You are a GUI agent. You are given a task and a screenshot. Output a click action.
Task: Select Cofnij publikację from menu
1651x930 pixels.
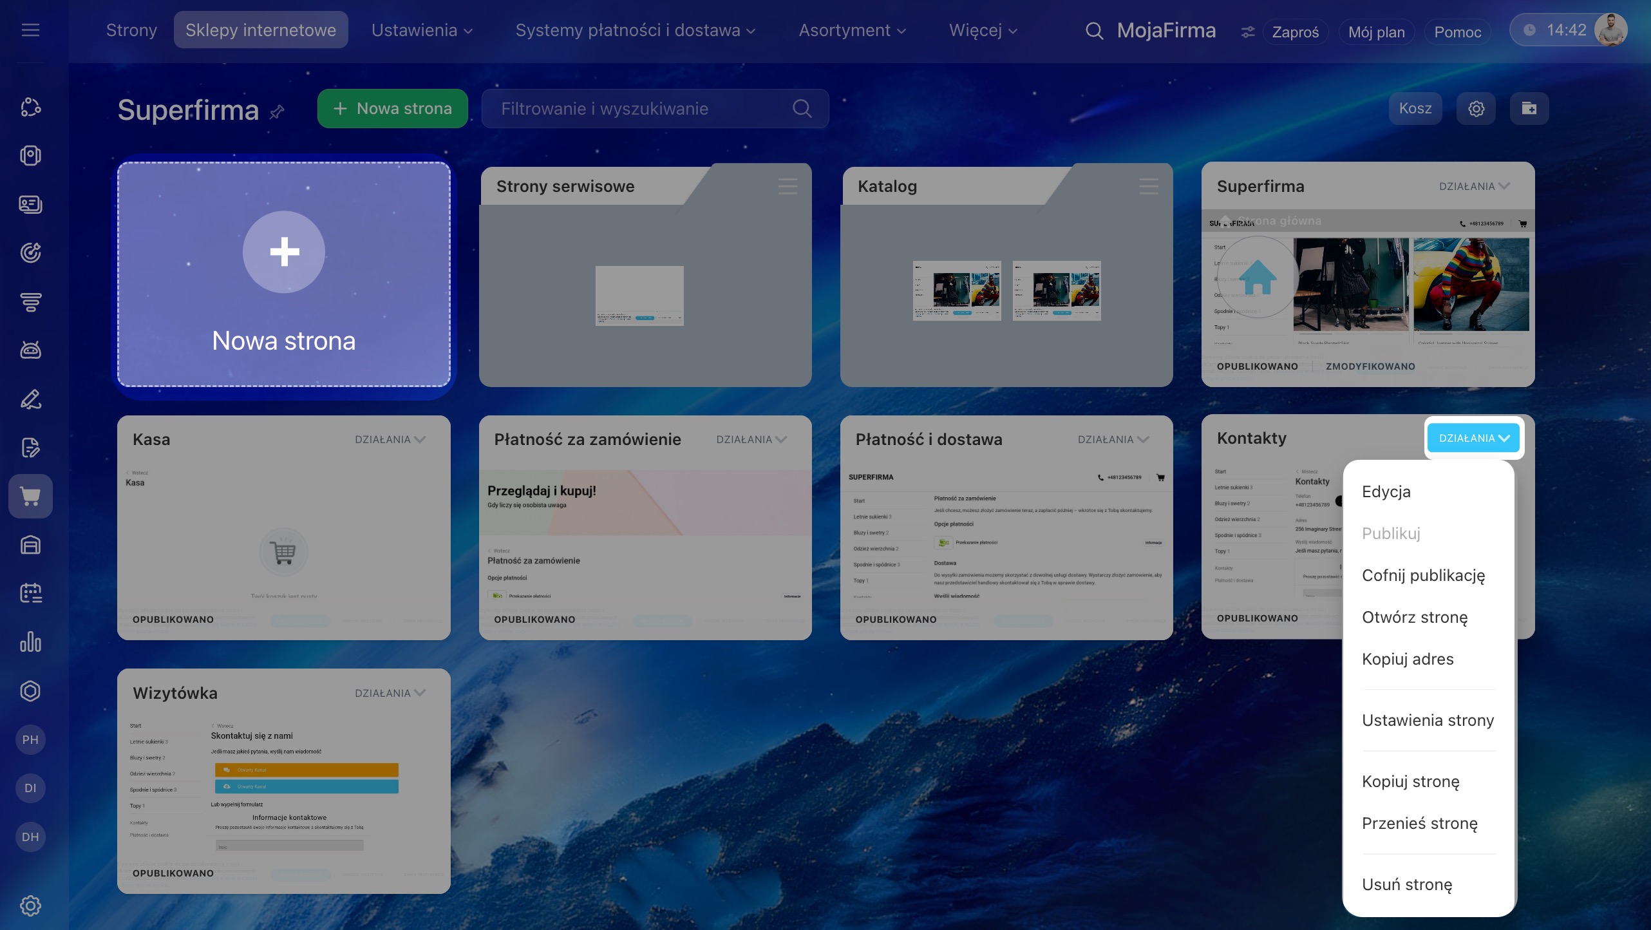tap(1423, 575)
